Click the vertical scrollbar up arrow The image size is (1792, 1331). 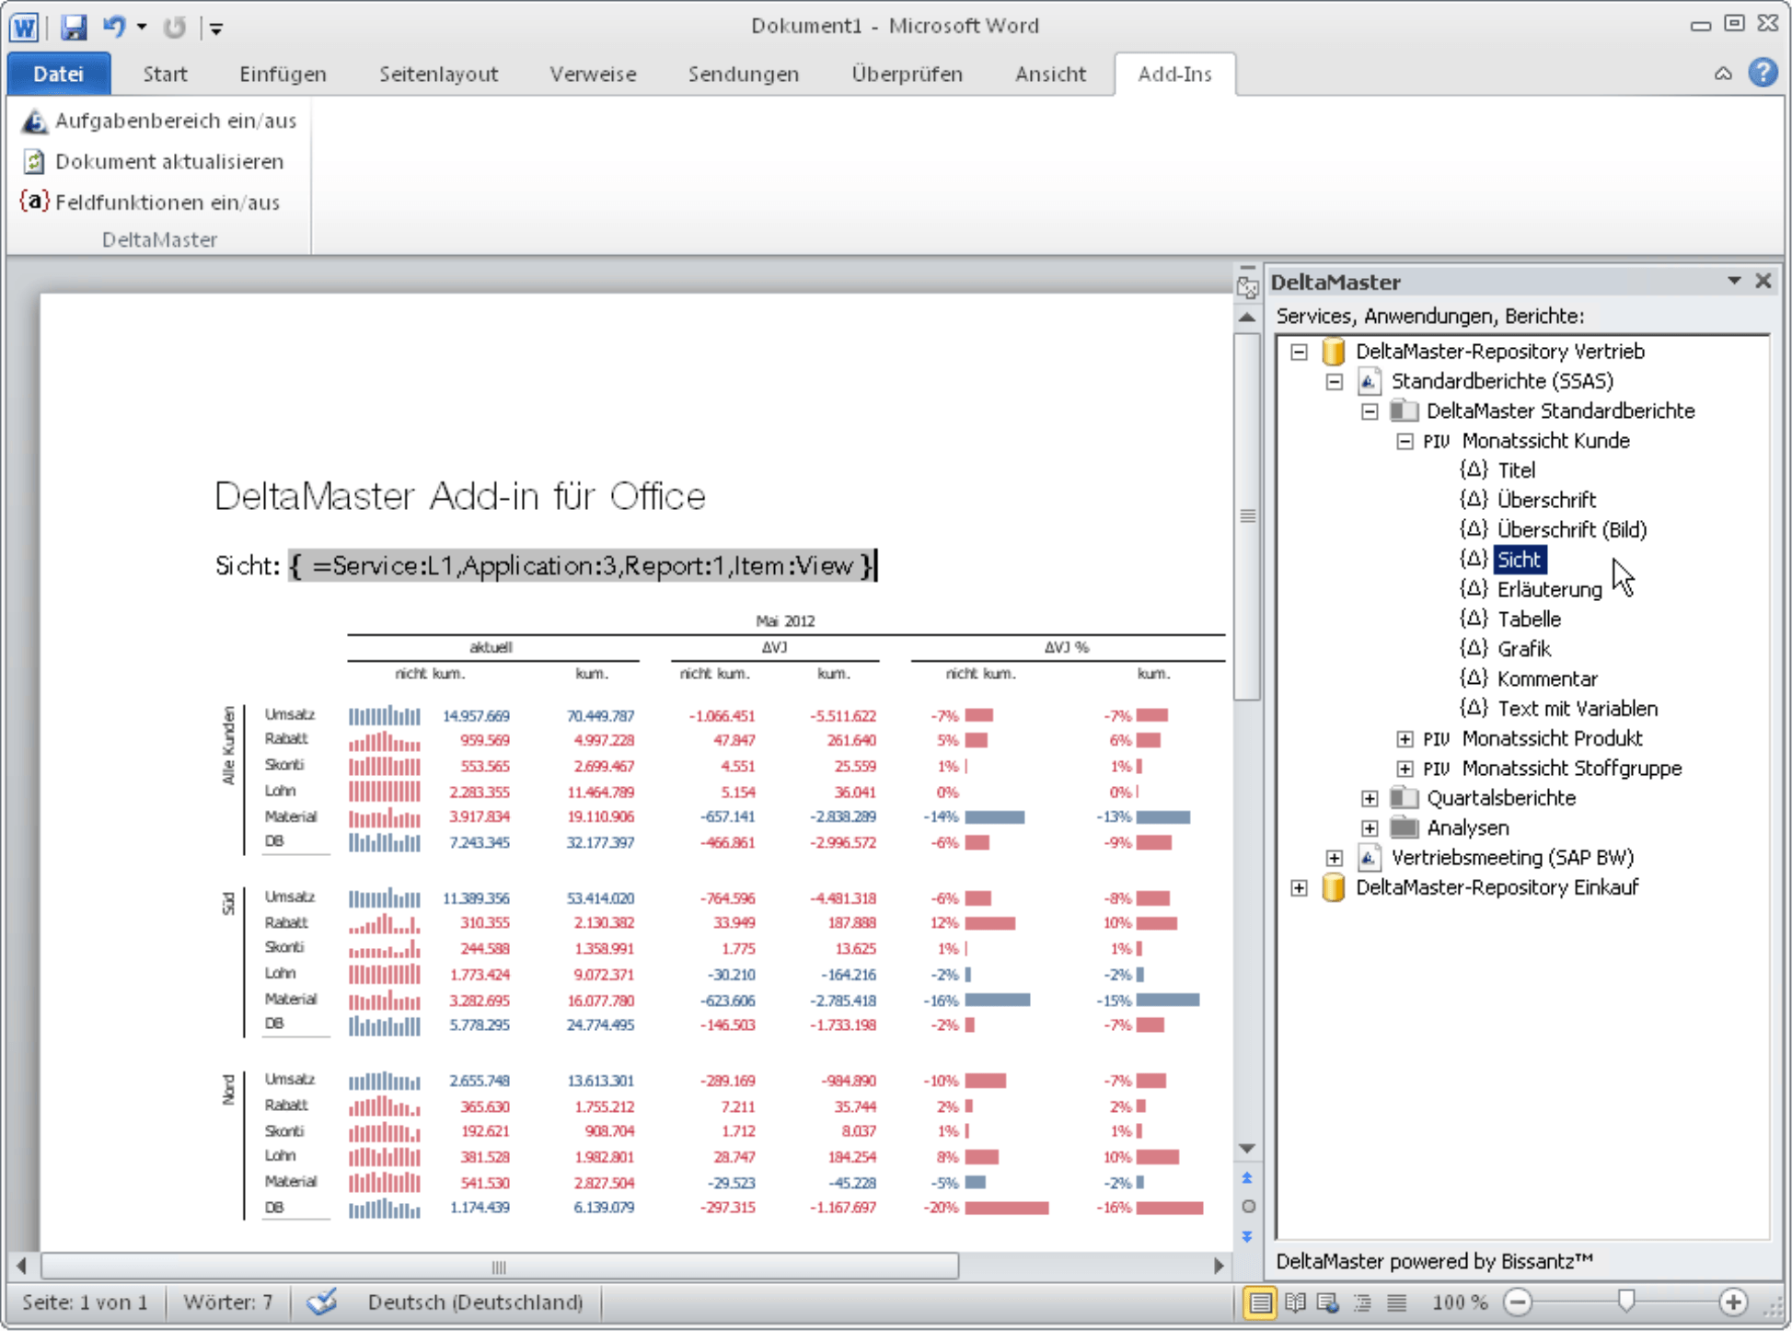coord(1247,318)
